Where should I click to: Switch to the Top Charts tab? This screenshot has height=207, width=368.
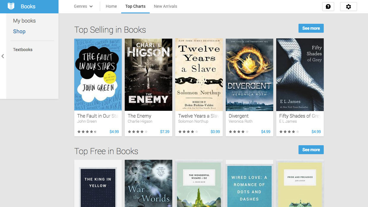point(135,6)
